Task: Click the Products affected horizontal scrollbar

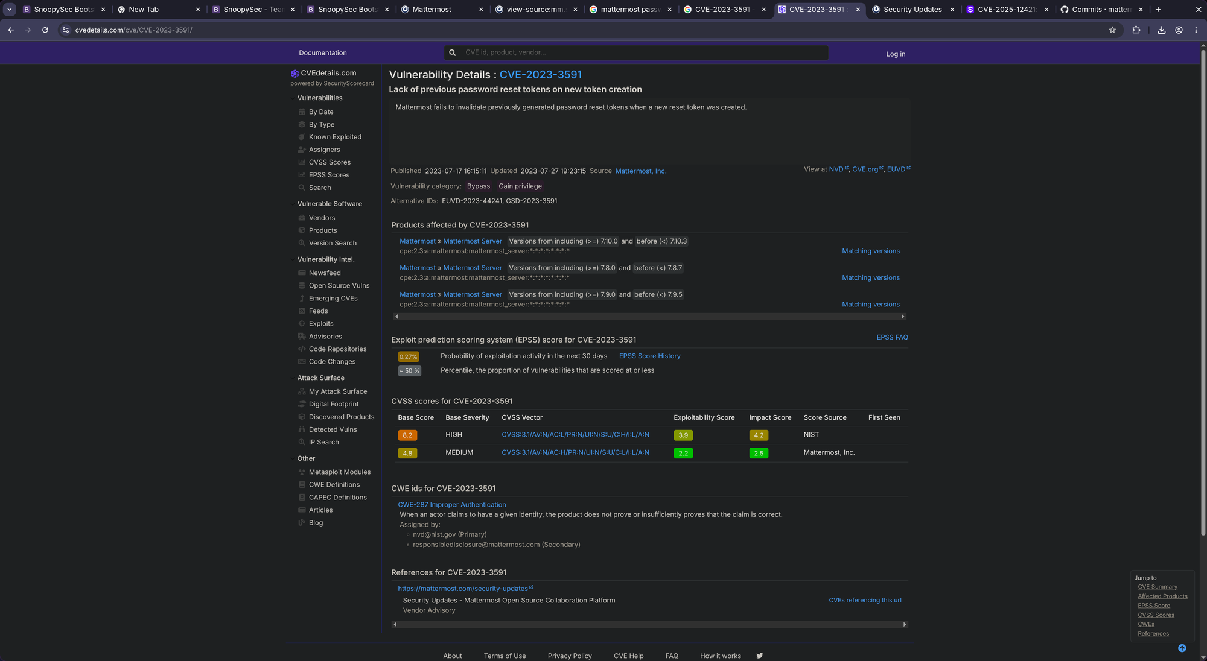Action: coord(649,317)
